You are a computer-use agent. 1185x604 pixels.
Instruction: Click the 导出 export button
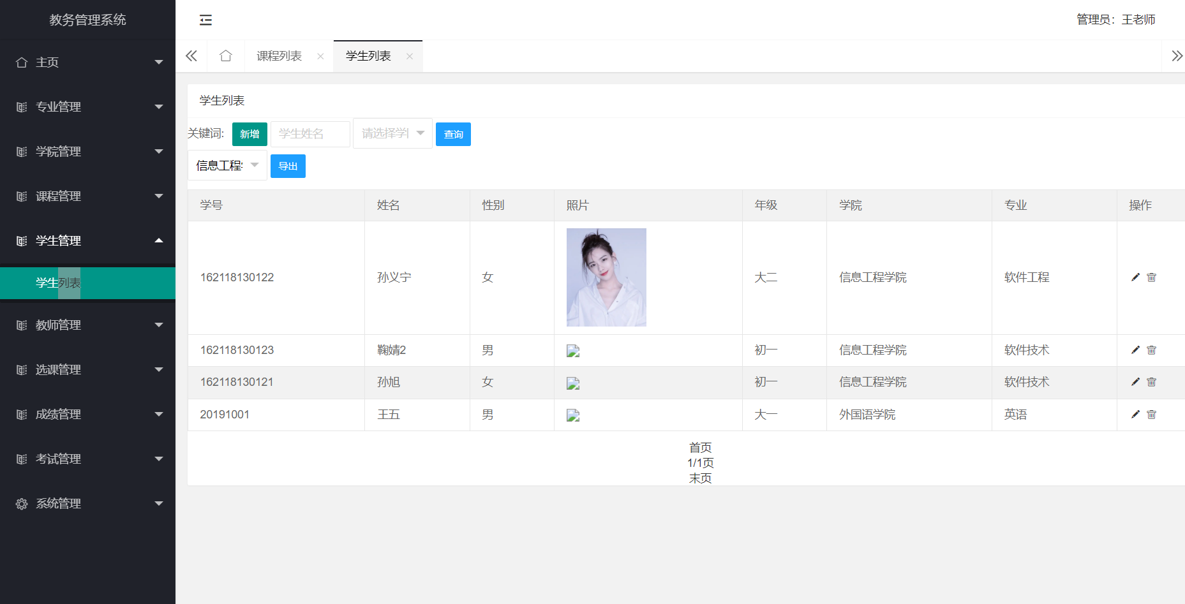tap(288, 166)
